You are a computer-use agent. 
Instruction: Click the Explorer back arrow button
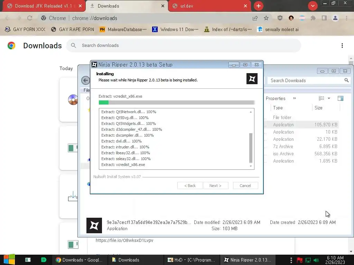click(x=86, y=80)
